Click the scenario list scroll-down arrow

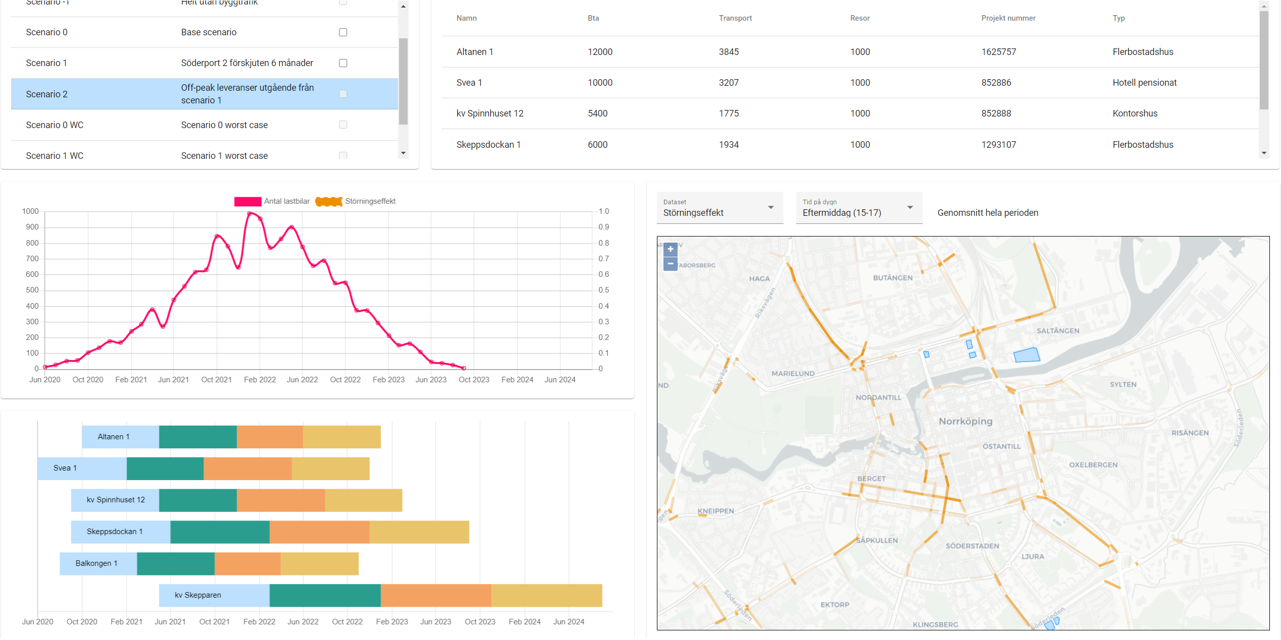(x=403, y=153)
